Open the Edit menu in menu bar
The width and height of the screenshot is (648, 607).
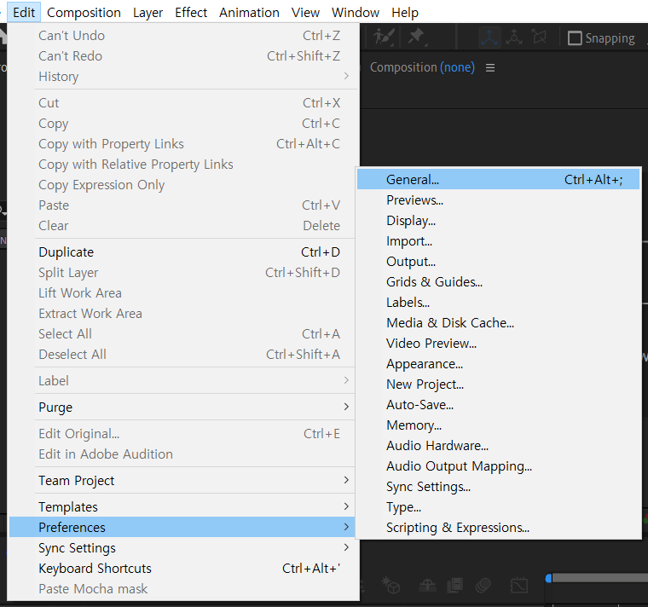pos(24,13)
